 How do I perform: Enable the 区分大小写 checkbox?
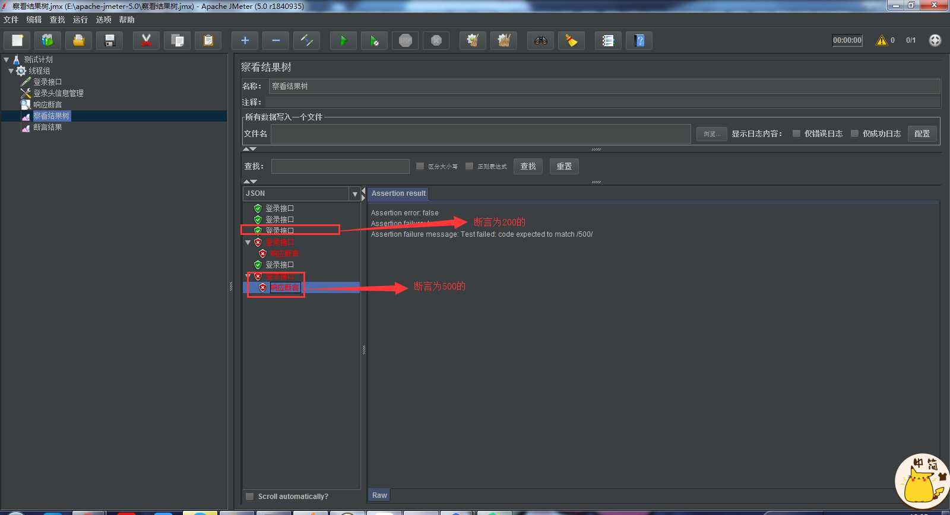click(x=420, y=166)
